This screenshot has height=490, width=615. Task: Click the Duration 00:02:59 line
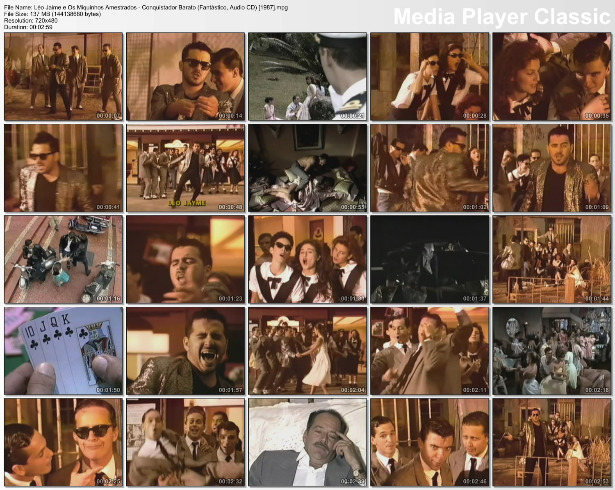(28, 27)
